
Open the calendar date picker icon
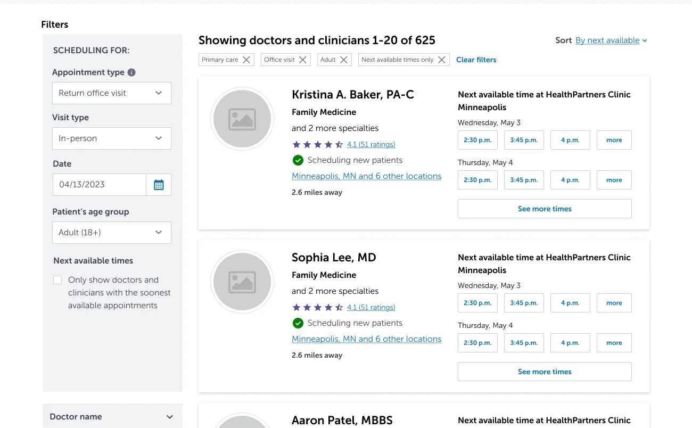159,185
